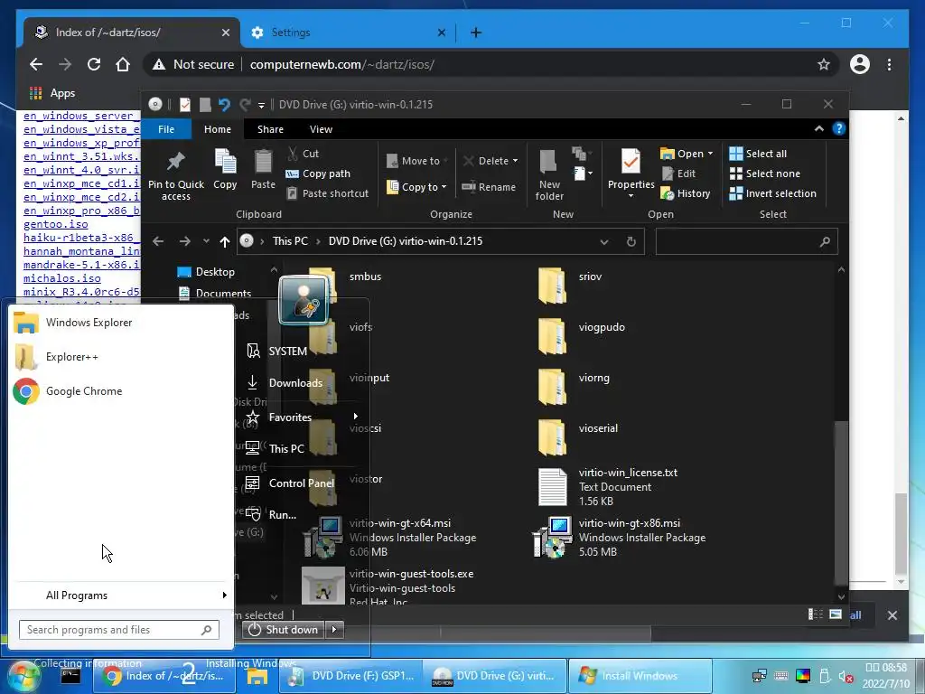925x694 pixels.
Task: Switch to Install Windows taskbar item
Action: tap(640, 676)
